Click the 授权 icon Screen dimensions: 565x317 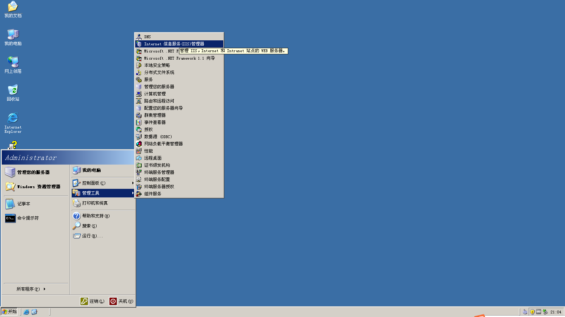pos(139,130)
